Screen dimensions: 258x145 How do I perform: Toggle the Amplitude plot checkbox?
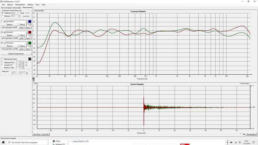click(2, 13)
